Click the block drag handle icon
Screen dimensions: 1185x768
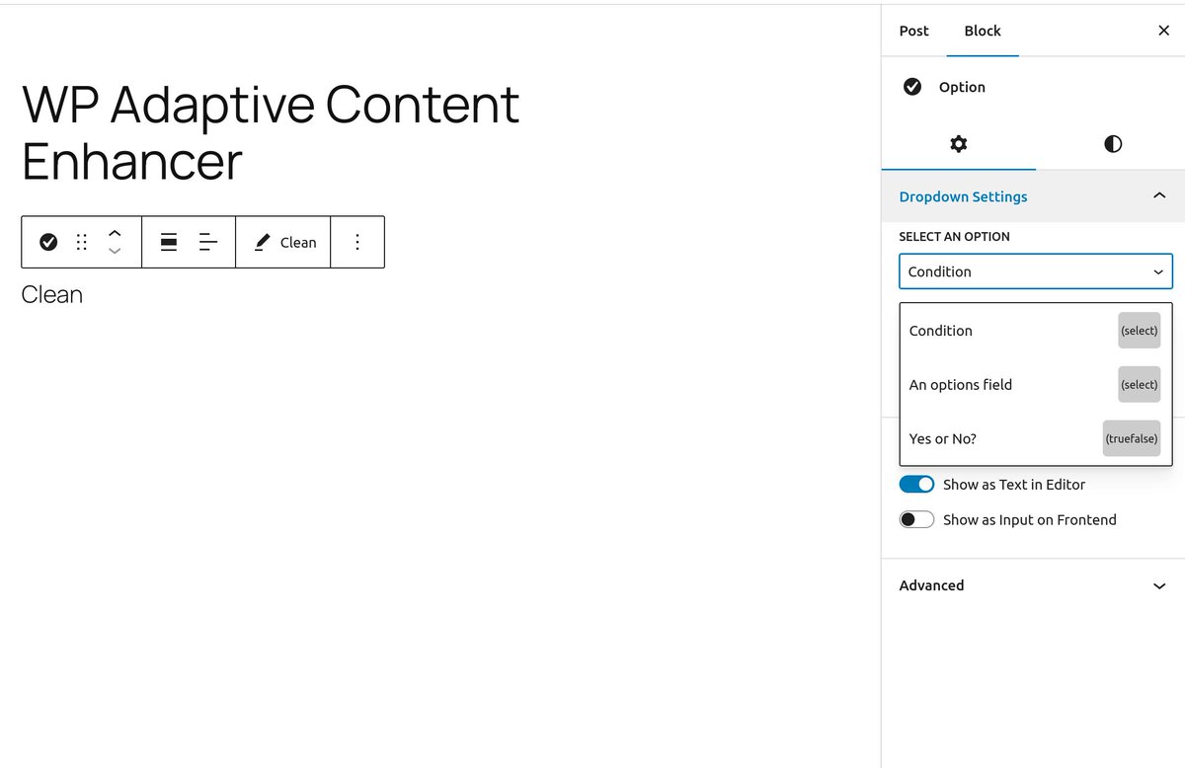click(82, 242)
